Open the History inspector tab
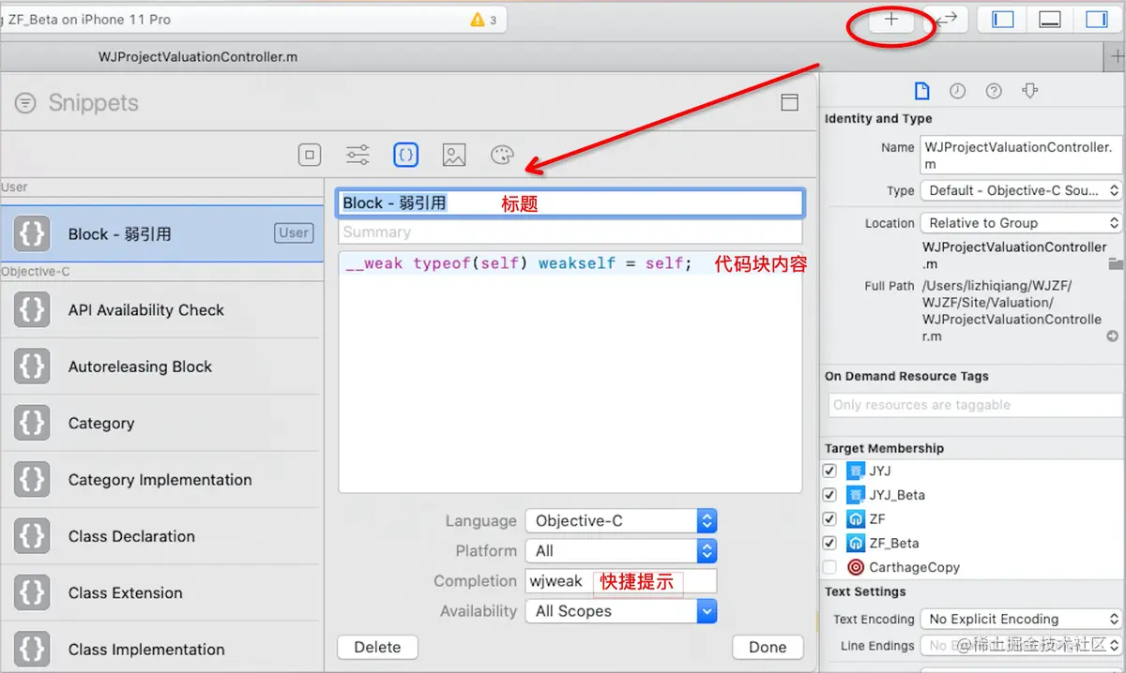This screenshot has height=673, width=1126. (957, 91)
